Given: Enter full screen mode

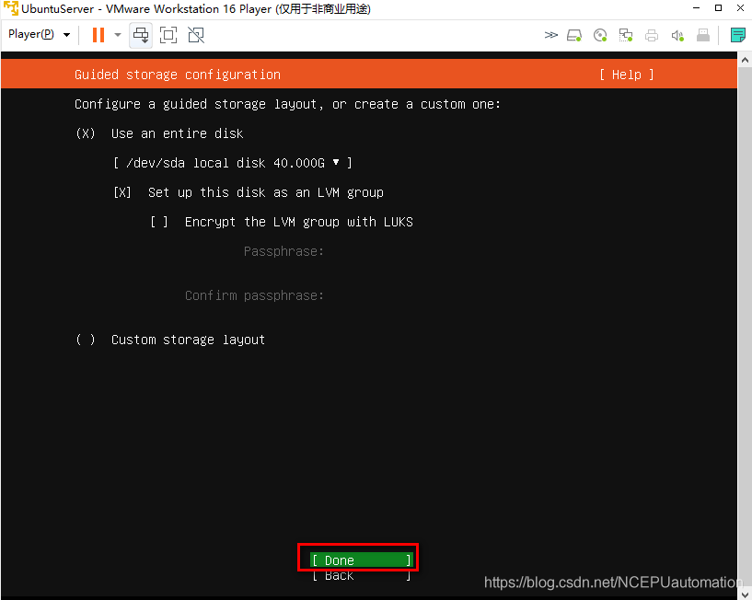Looking at the screenshot, I should tap(168, 35).
